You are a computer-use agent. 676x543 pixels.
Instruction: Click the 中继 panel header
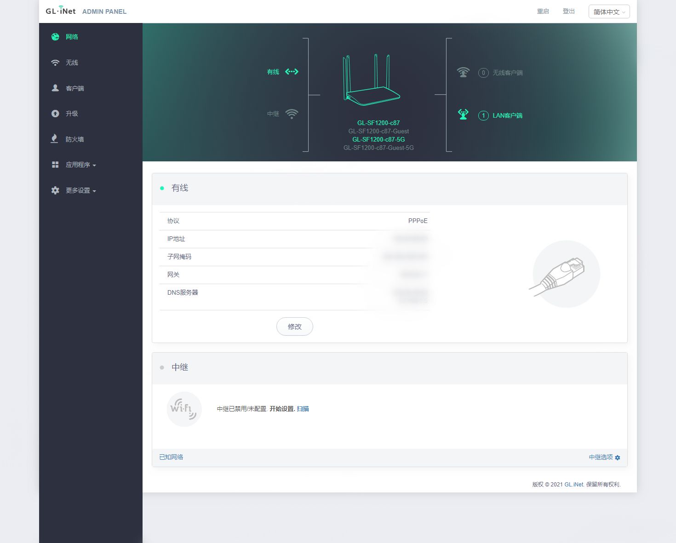(x=390, y=368)
